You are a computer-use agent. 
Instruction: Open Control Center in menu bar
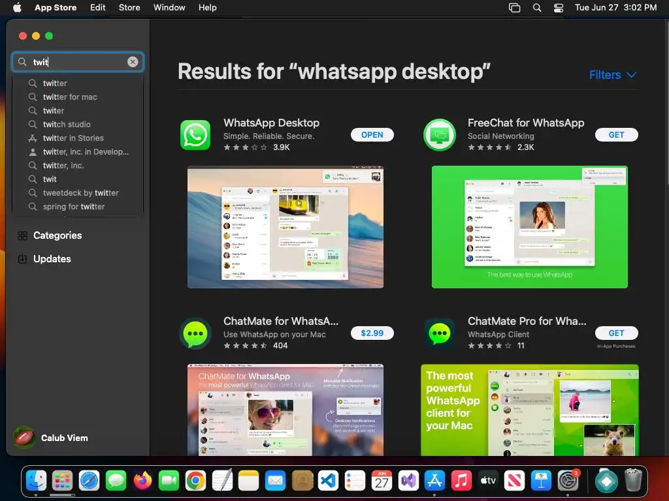point(559,8)
